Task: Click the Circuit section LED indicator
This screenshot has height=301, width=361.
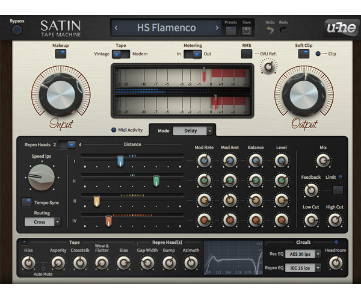Action: (336, 242)
